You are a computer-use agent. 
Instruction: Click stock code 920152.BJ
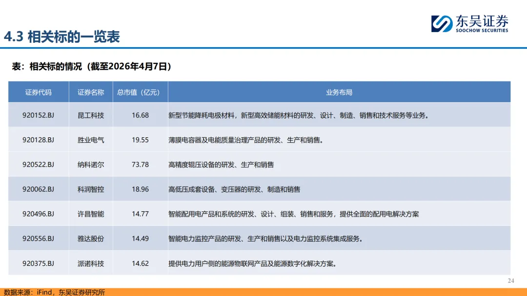point(38,115)
